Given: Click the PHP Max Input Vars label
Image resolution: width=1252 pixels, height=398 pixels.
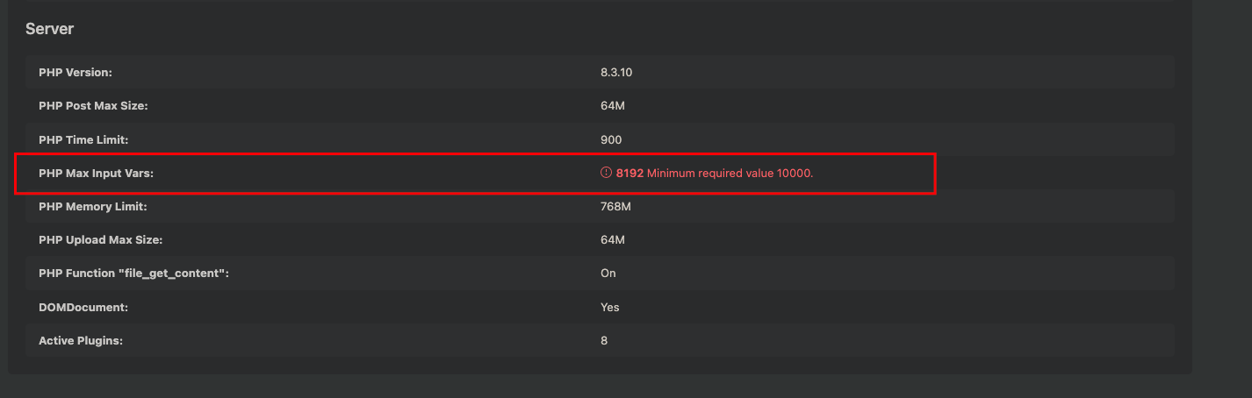Looking at the screenshot, I should coord(96,173).
